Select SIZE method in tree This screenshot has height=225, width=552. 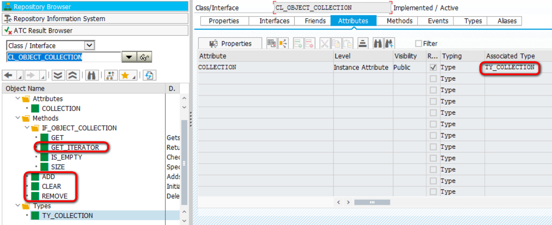coord(58,167)
